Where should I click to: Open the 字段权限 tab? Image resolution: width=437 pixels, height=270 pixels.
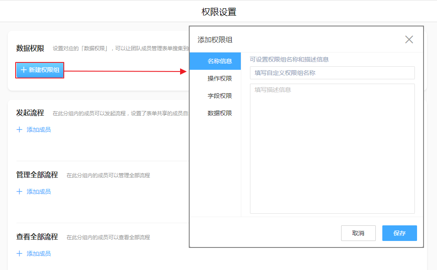[220, 96]
